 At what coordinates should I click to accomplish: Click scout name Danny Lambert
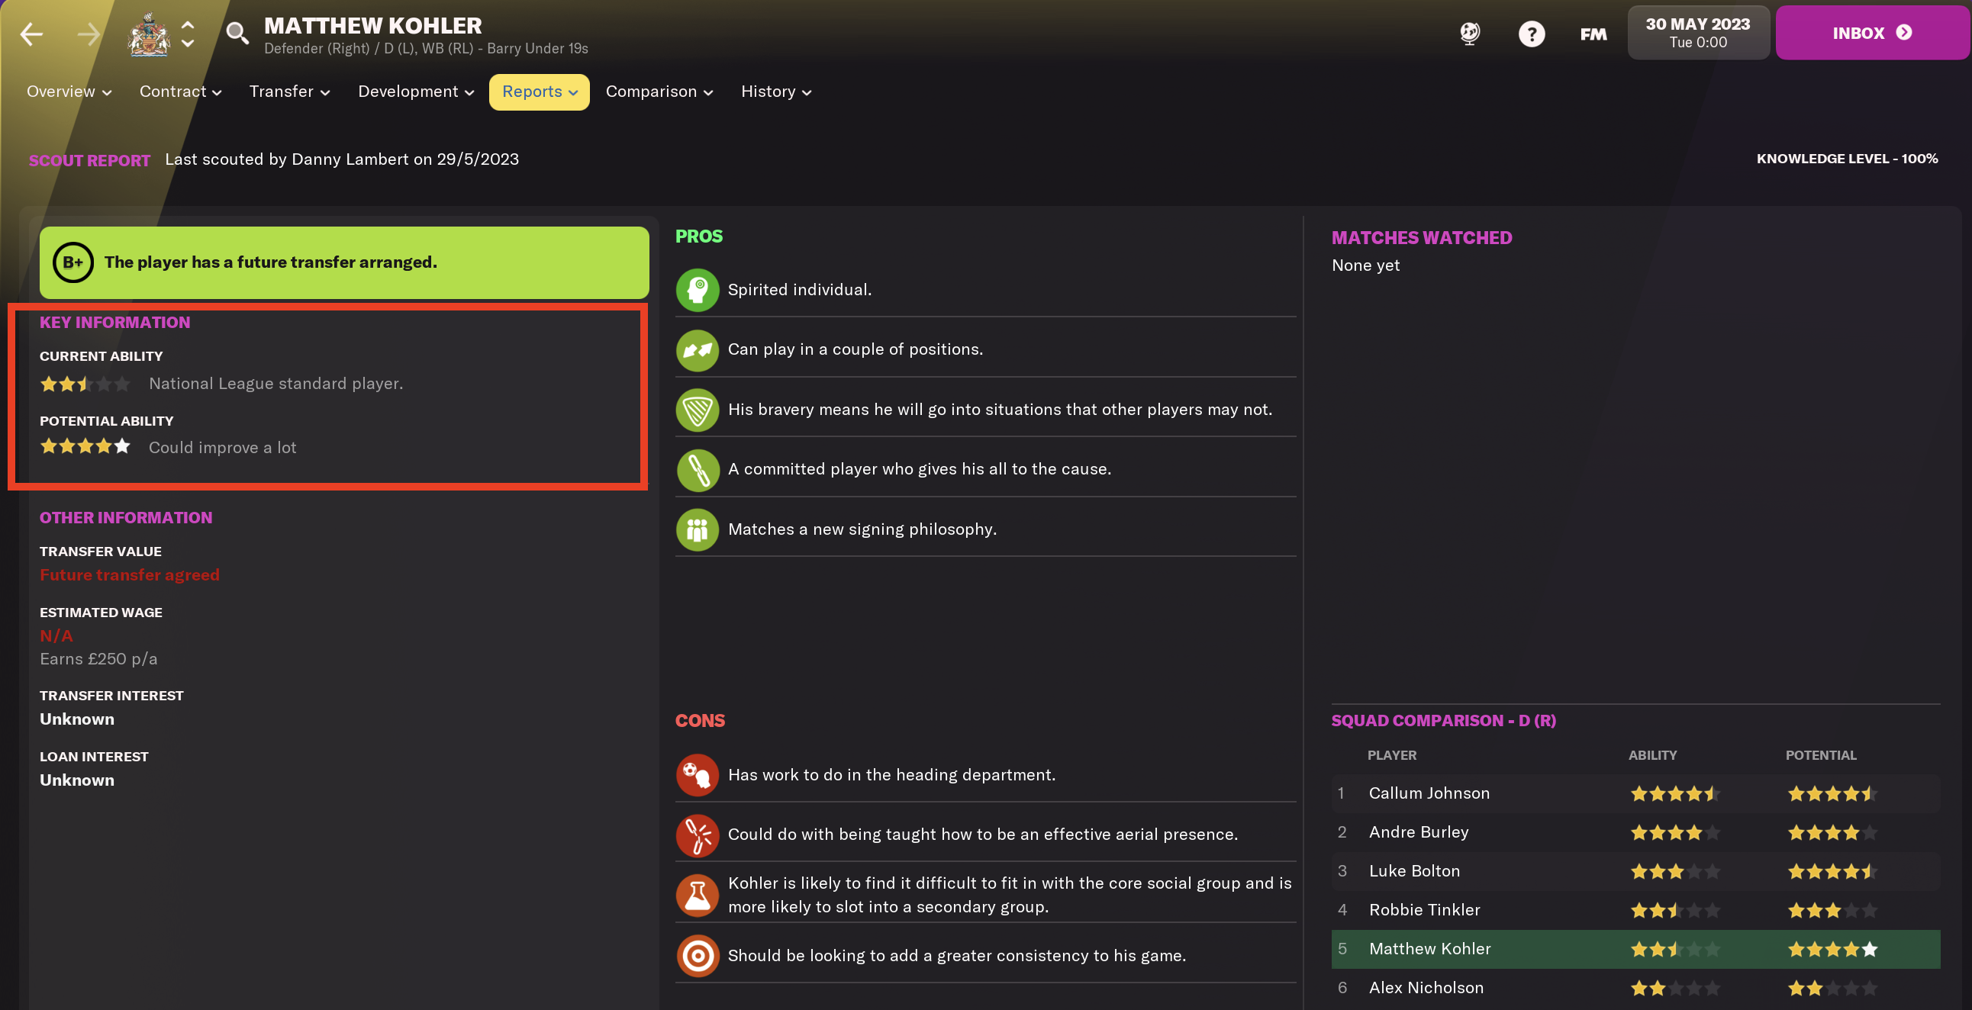350,159
